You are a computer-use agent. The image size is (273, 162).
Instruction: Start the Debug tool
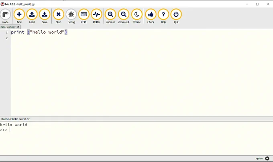click(71, 16)
